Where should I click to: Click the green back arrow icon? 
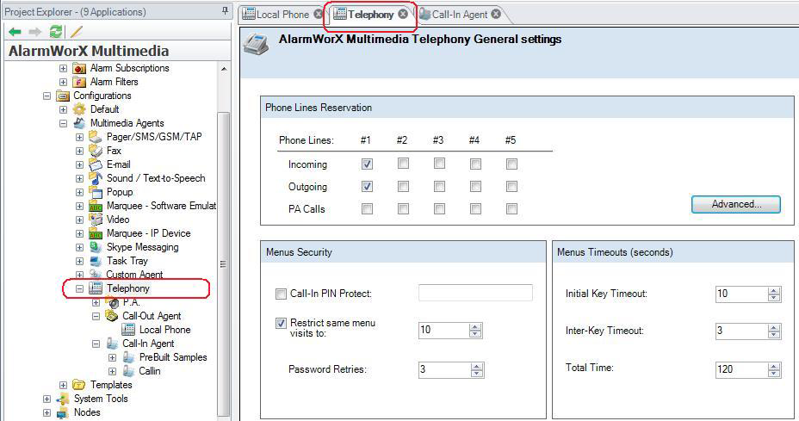15,32
